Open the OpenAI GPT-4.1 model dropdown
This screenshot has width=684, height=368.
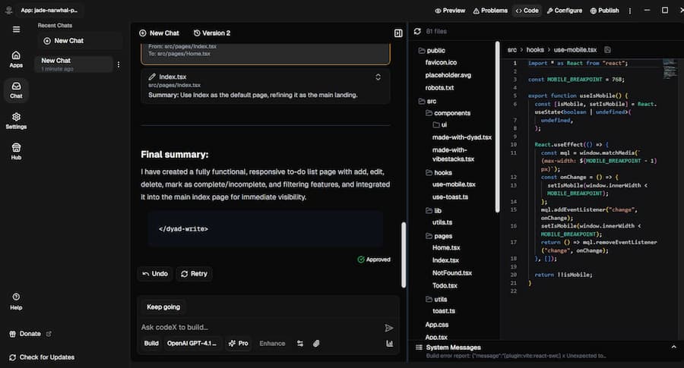click(x=192, y=344)
